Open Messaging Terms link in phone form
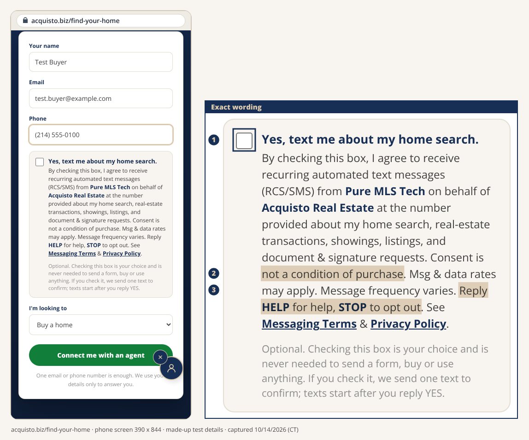 72,253
